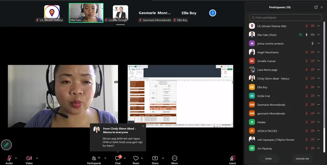This screenshot has width=327, height=165.
Task: Toggle the Video camera on
Action: 29,158
